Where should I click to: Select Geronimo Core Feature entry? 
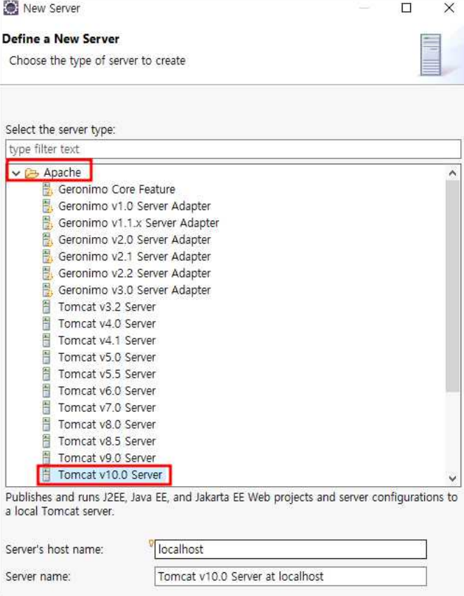tap(117, 190)
